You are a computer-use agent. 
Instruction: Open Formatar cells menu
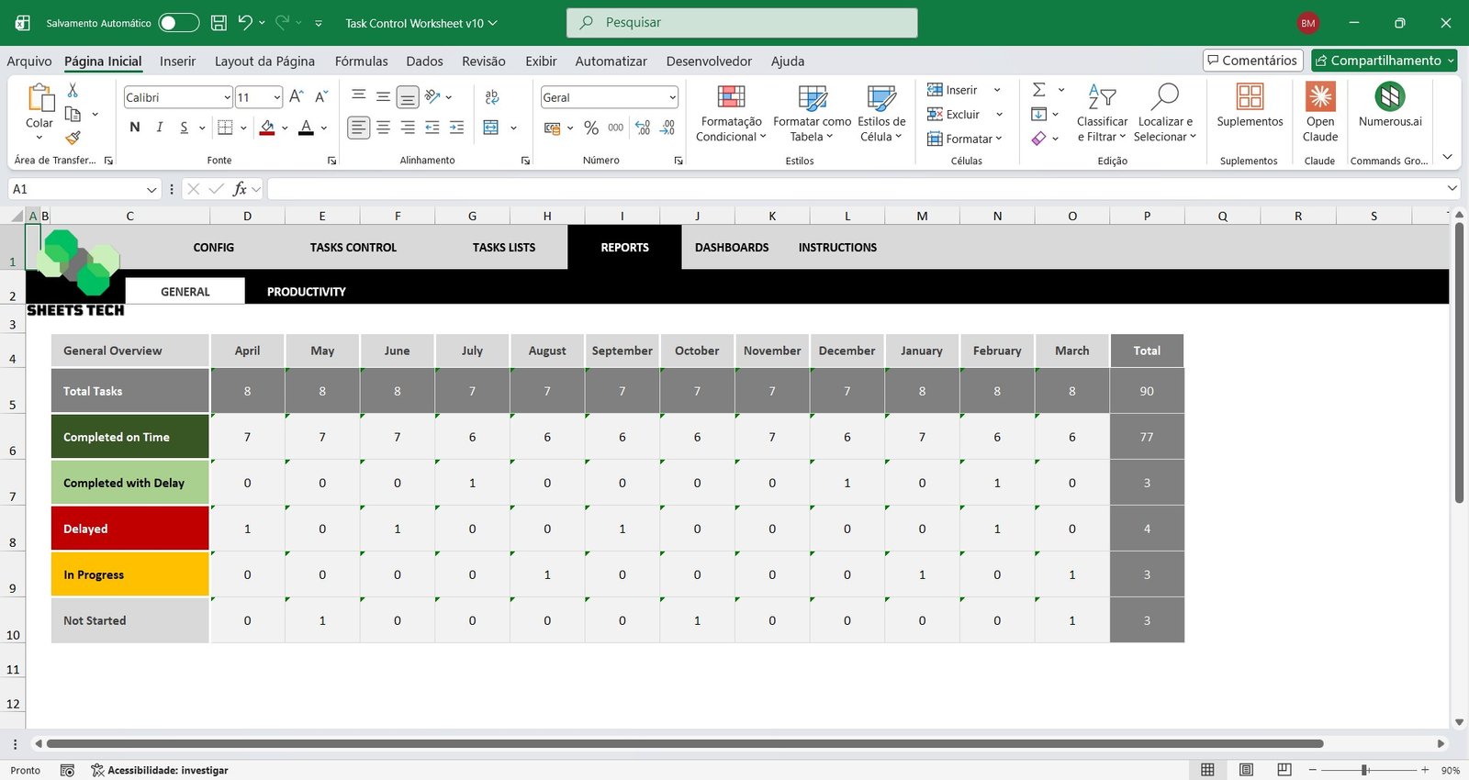click(x=964, y=139)
